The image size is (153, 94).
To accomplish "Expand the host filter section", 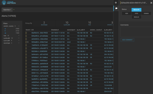I will click(19, 36).
